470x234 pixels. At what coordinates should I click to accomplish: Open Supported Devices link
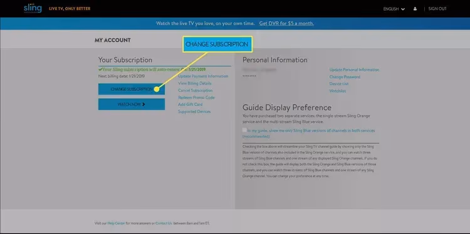(x=194, y=111)
